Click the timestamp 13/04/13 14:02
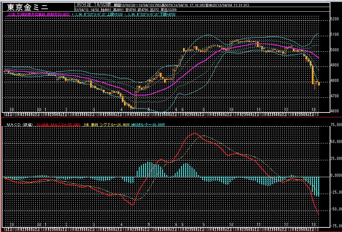 87,9
